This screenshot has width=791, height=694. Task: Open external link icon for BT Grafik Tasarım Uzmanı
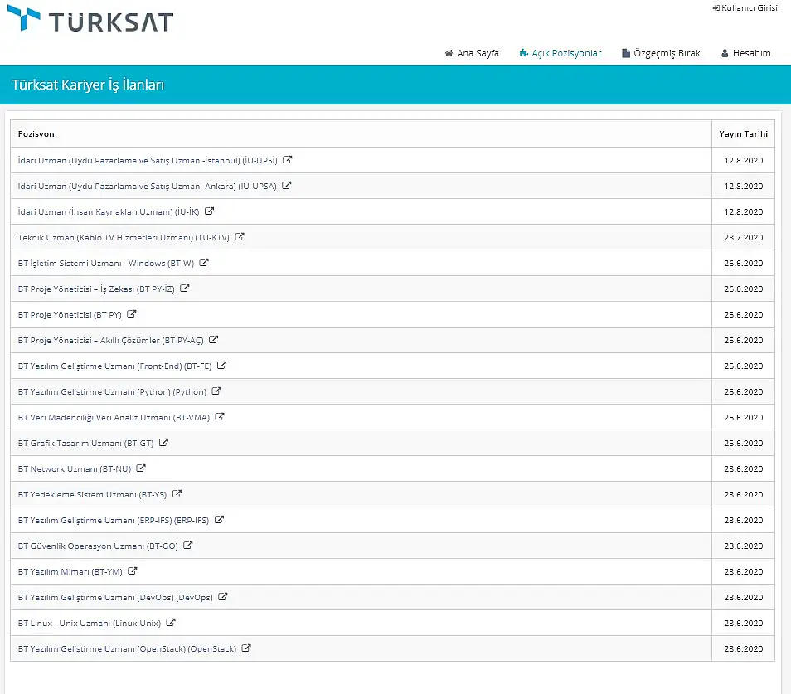click(163, 443)
